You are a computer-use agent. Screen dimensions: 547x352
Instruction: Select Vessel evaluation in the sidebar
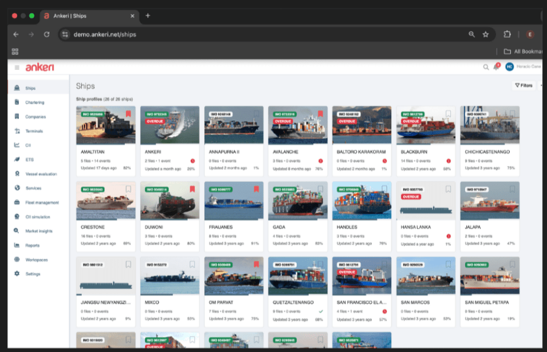point(42,173)
